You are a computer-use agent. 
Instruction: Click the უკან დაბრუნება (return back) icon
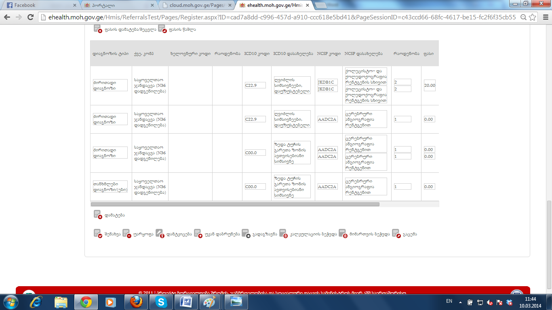coord(198,234)
